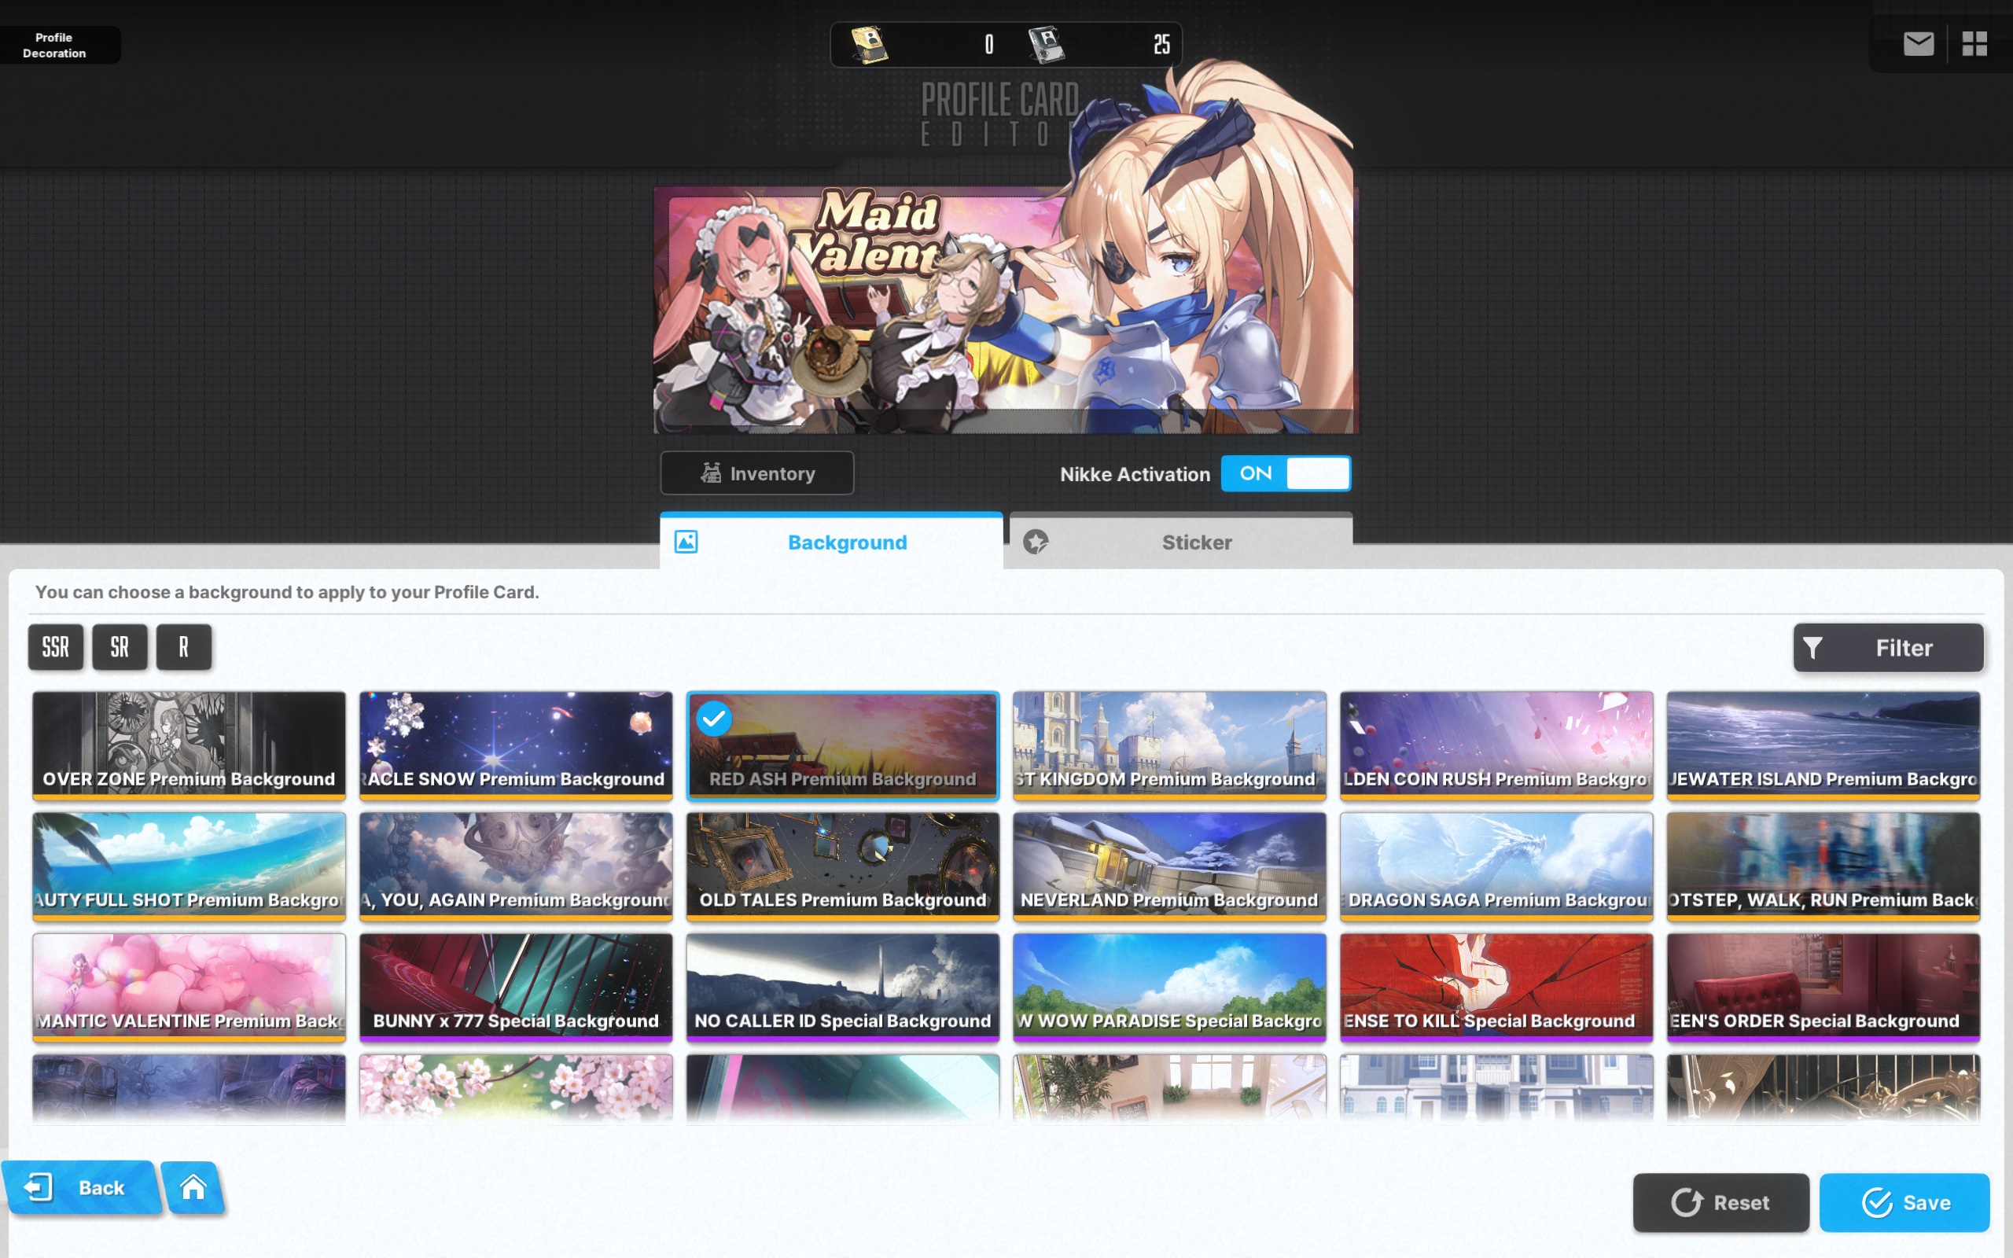This screenshot has width=2013, height=1258.
Task: Click the silver currency count 25
Action: click(x=1162, y=44)
